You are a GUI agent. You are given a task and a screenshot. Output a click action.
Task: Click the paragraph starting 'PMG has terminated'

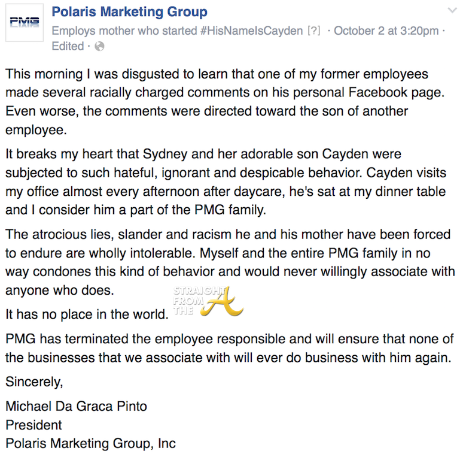[227, 348]
